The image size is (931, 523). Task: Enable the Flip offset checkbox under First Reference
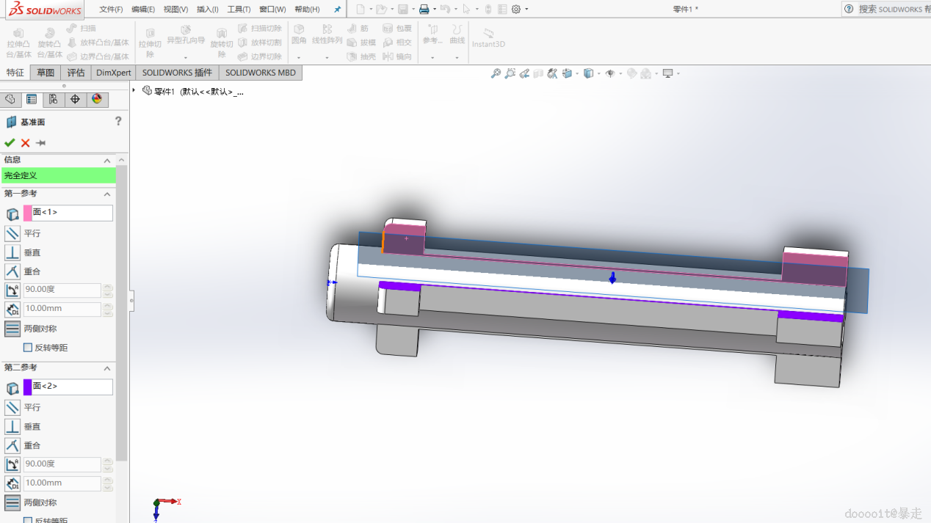click(28, 348)
